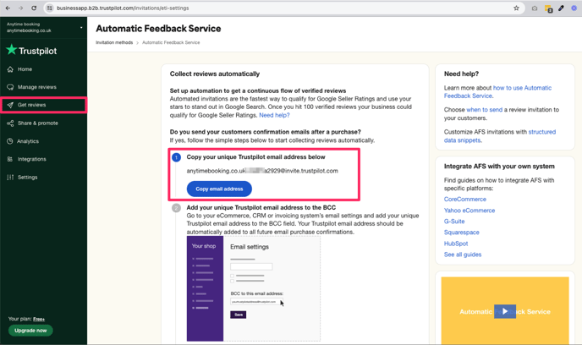Click the Home house icon in sidebar
This screenshot has height=345, width=582.
pos(10,69)
